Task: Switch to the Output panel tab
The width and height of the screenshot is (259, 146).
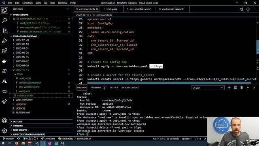Action: tap(114, 88)
